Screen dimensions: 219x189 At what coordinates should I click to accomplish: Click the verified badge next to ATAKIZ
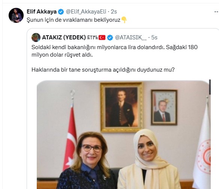110,37
